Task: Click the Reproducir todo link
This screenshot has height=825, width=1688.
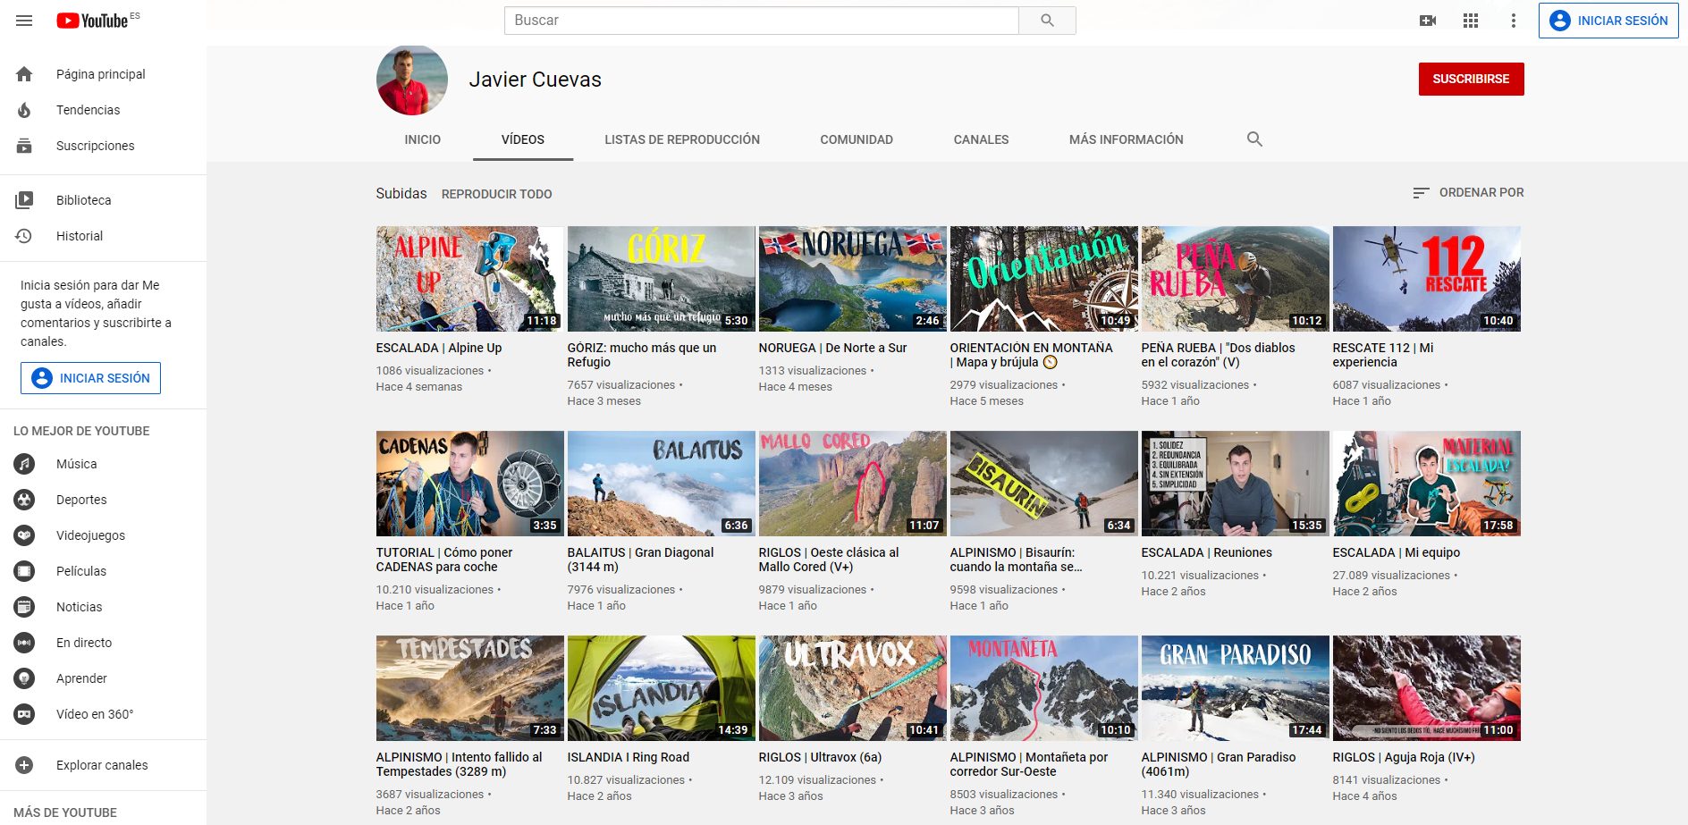Action: point(496,194)
